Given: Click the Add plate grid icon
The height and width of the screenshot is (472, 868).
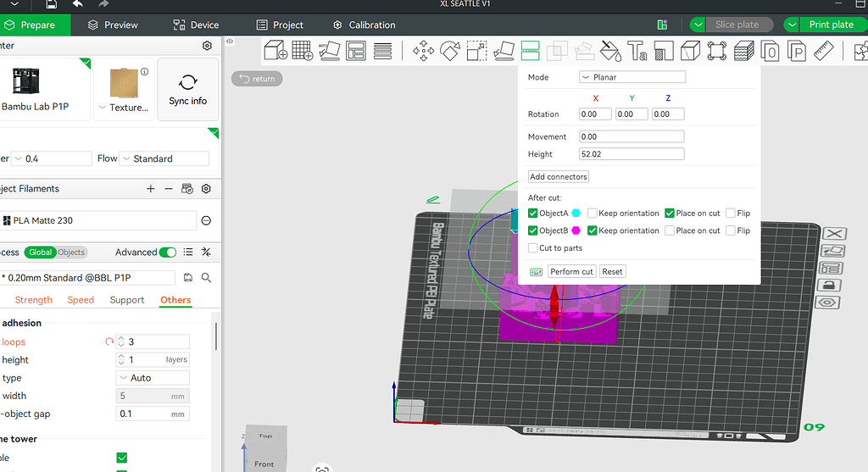Looking at the screenshot, I should pos(303,51).
